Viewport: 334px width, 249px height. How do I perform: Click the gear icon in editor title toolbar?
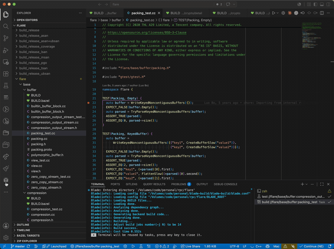coord(283,13)
